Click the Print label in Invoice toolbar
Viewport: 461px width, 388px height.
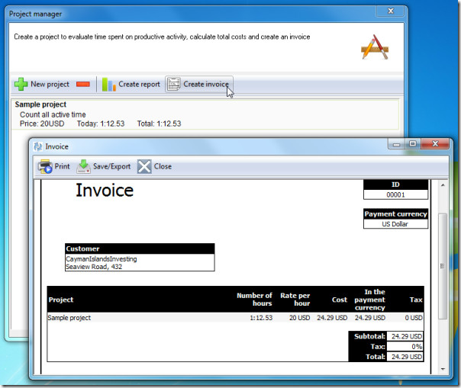pyautogui.click(x=62, y=166)
